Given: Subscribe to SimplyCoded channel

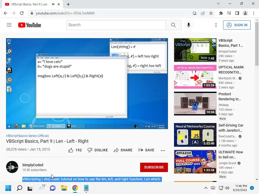Looking at the screenshot, I should (154, 167).
